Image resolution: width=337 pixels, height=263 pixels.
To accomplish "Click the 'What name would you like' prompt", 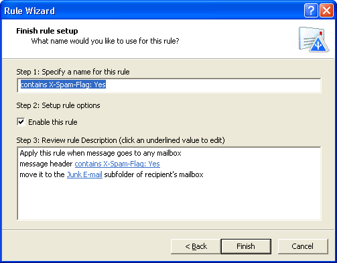I will [x=105, y=41].
